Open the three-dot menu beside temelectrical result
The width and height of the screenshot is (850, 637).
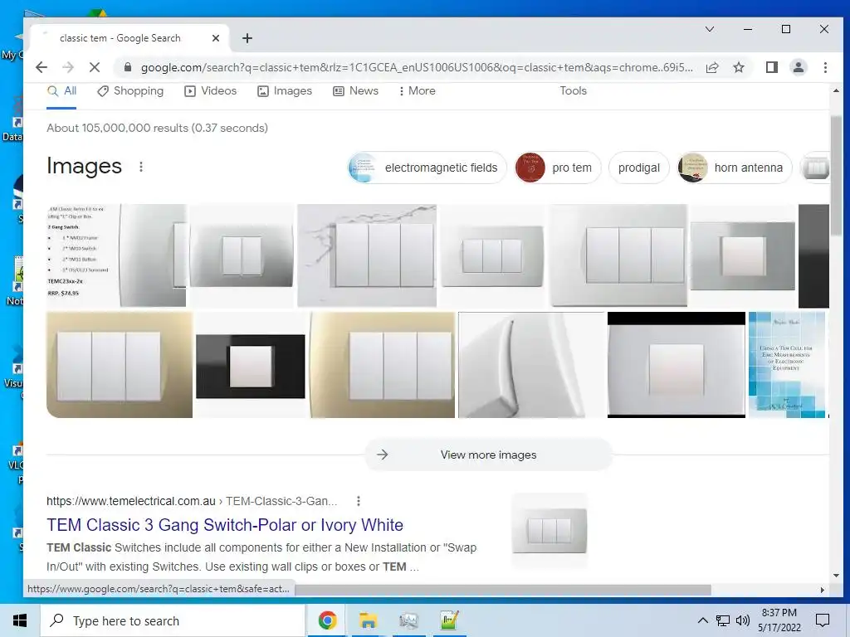359,501
